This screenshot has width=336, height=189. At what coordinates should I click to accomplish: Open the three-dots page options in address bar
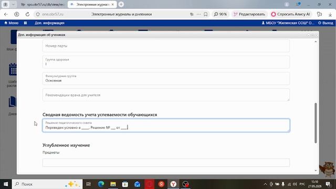[x=198, y=14]
